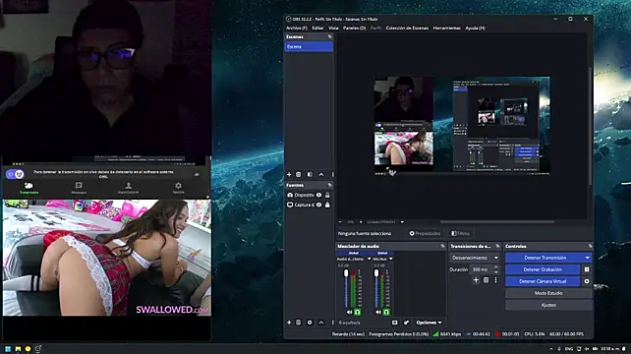Mute the Audio del escritorio channel

(x=349, y=312)
